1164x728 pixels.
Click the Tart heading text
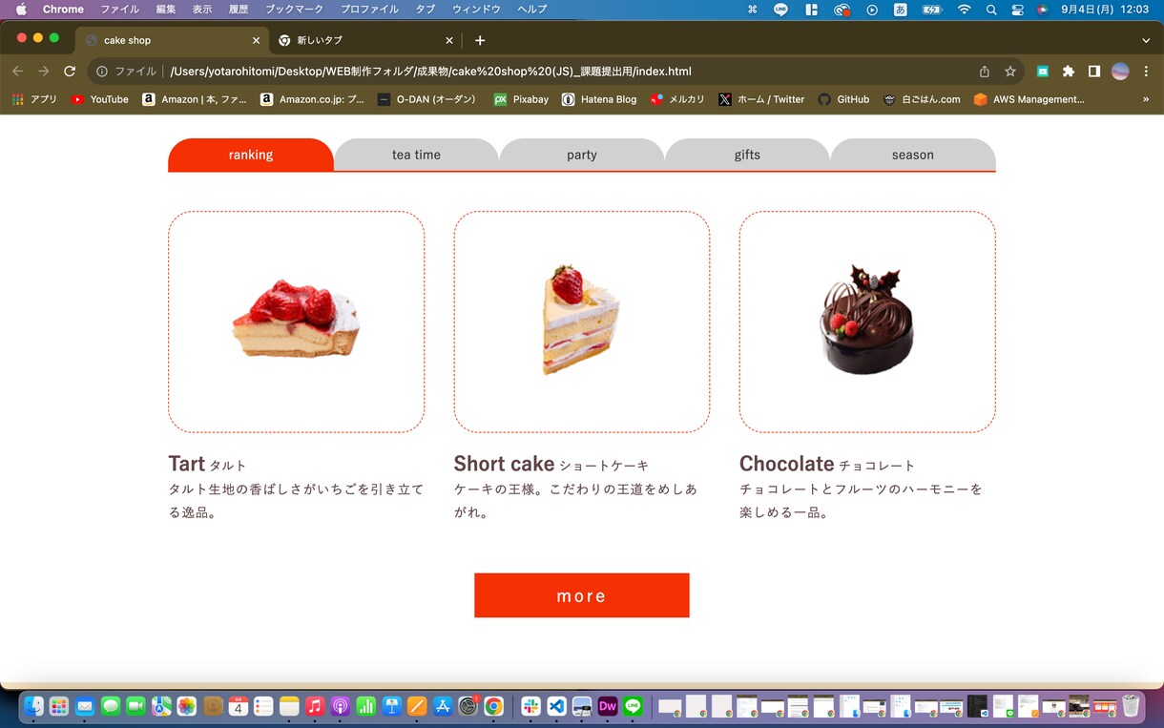(x=187, y=464)
